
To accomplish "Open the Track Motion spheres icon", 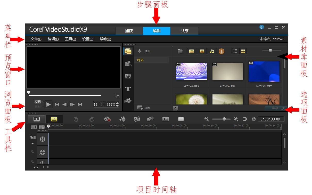I will tap(150, 119).
